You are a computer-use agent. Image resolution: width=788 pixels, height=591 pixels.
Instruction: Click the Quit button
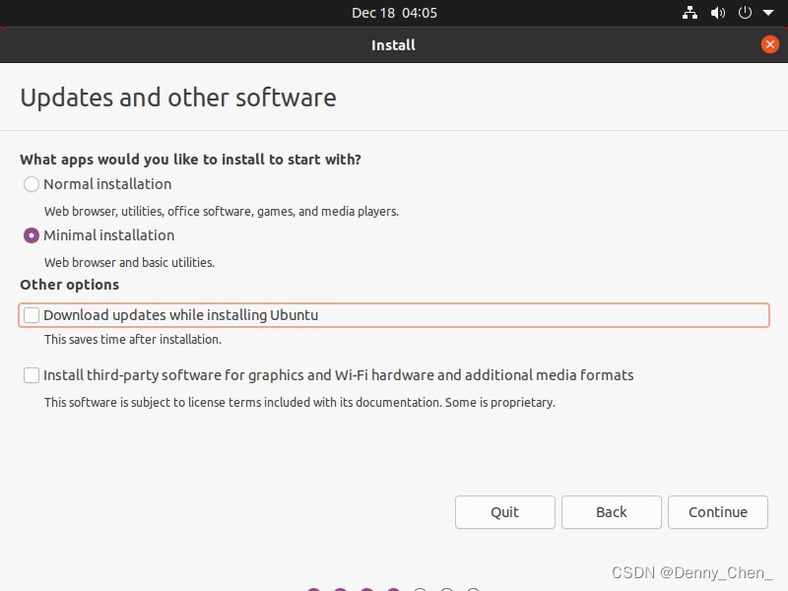tap(505, 512)
